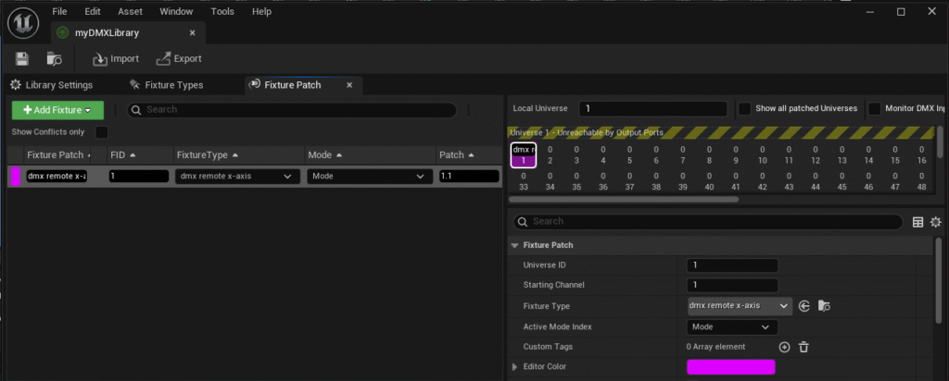Switch to Library Settings tab
Image resolution: width=949 pixels, height=381 pixels.
pos(52,85)
